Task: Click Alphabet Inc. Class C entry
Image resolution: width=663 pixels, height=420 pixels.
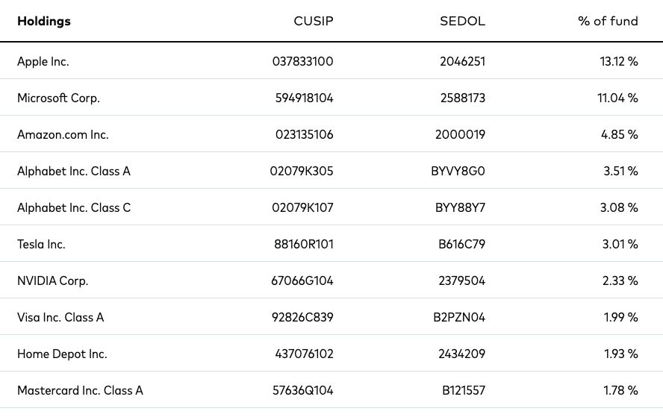Action: pos(74,208)
